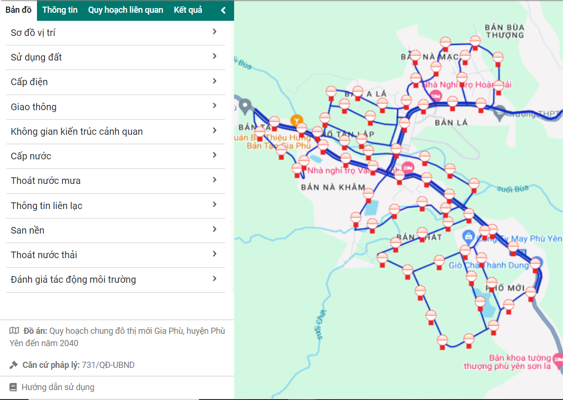Click the gray location pin near Bản Tạ

pos(245,105)
